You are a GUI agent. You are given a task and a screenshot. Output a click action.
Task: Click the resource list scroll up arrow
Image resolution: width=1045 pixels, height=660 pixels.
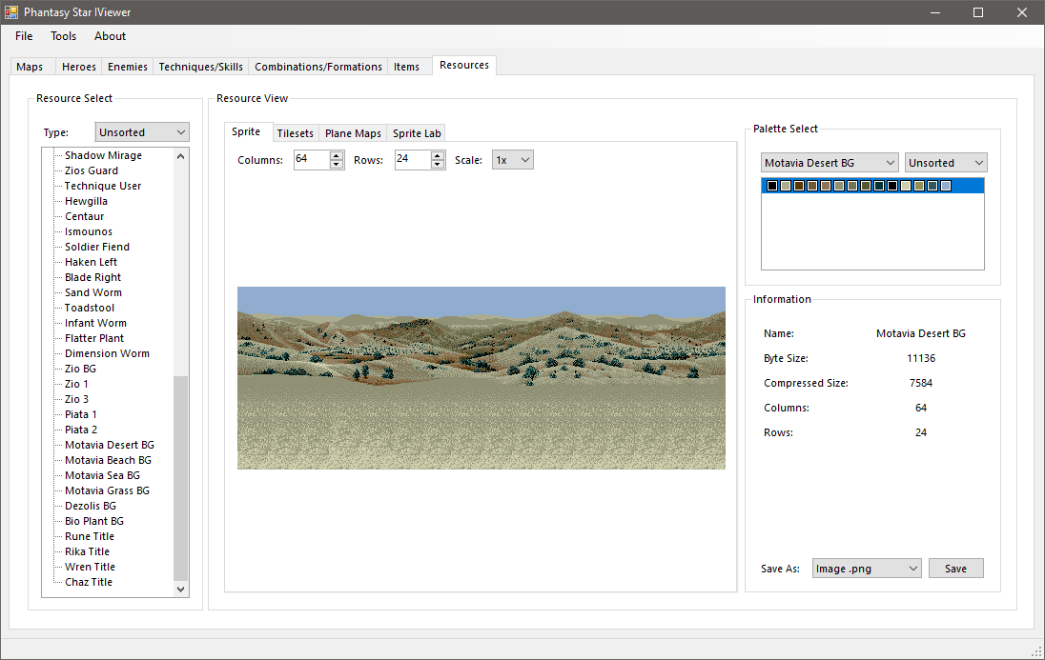pos(180,156)
